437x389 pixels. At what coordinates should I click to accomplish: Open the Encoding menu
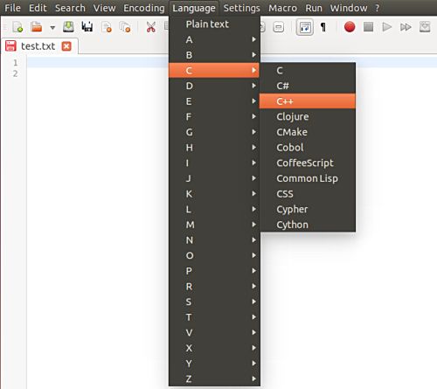(x=144, y=8)
